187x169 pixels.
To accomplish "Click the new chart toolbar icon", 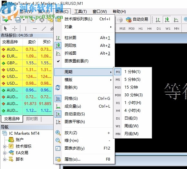I will coord(5,20).
